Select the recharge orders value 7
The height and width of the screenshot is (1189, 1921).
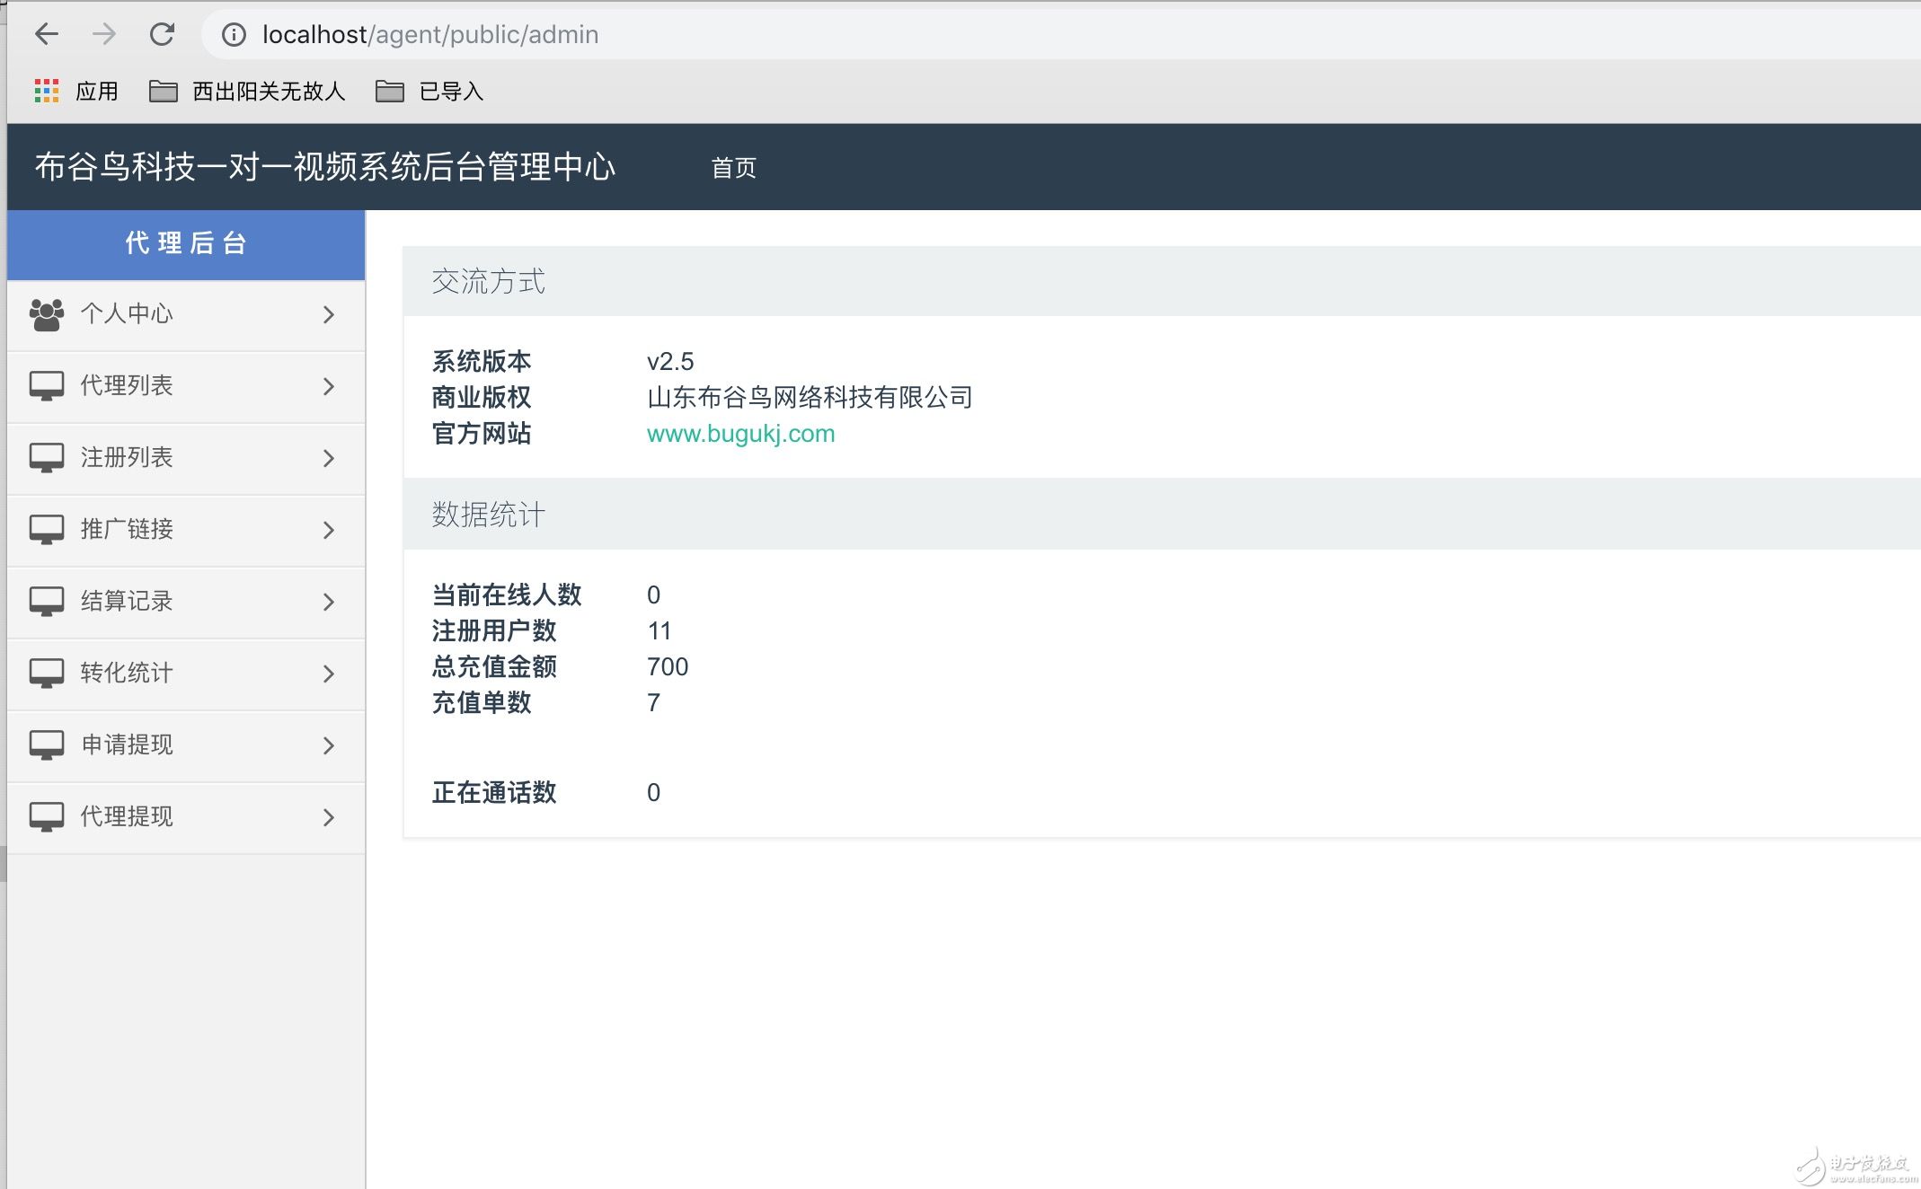[x=653, y=703]
